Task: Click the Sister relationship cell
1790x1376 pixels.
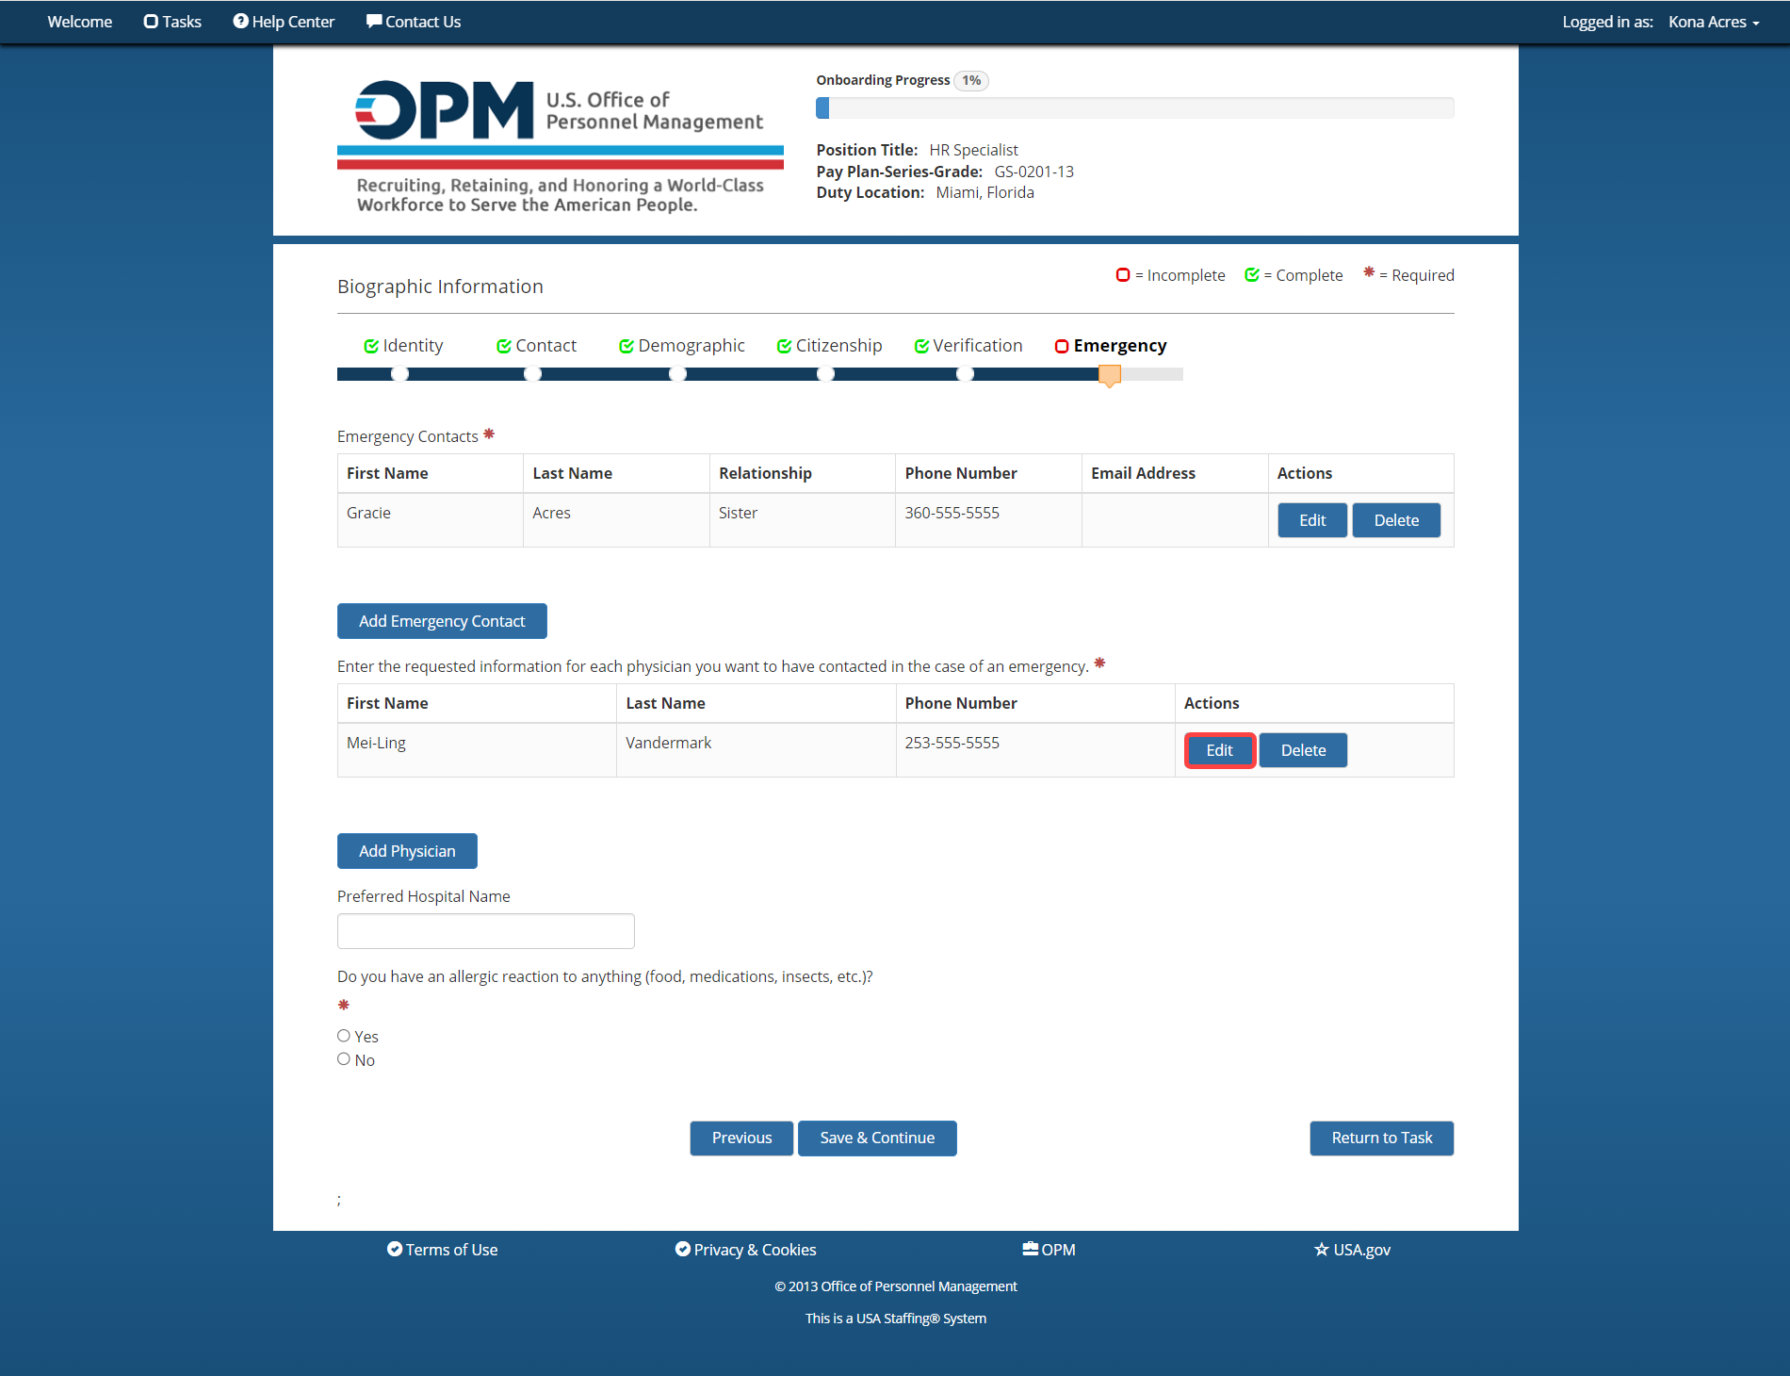Action: (x=803, y=520)
